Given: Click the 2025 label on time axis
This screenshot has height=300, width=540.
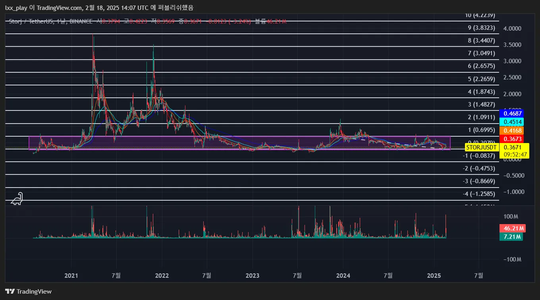Looking at the screenshot, I should coord(434,275).
